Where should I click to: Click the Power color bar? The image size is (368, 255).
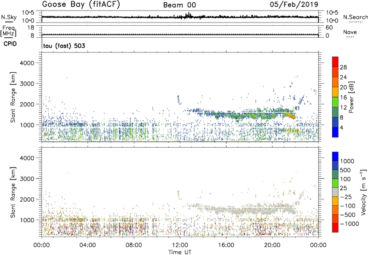click(335, 97)
